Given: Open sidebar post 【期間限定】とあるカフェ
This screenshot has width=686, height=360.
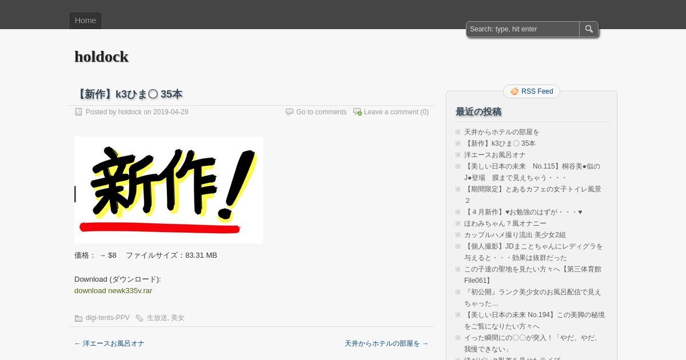Looking at the screenshot, I should pyautogui.click(x=533, y=195).
